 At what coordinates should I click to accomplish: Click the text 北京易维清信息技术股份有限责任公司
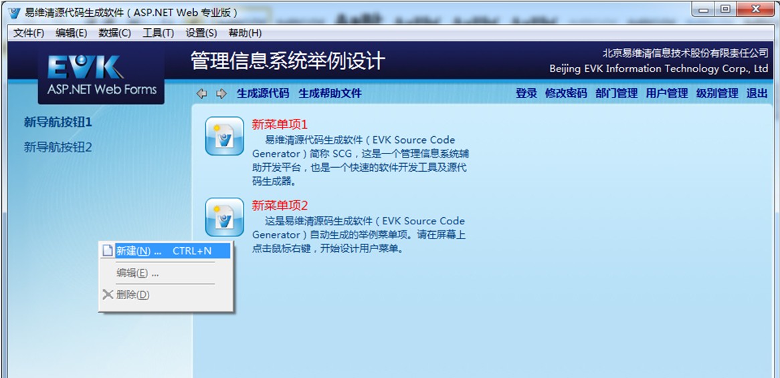coord(686,53)
